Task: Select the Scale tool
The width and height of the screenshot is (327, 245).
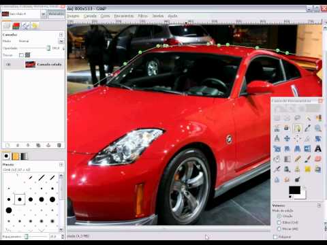Action: pyautogui.click(x=277, y=149)
